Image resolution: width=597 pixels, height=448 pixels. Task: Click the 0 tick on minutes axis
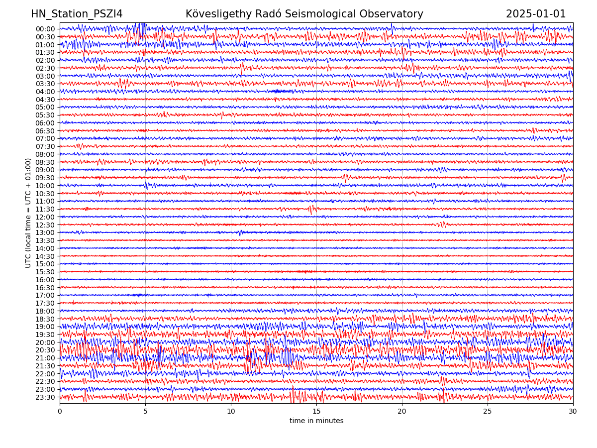[60, 412]
